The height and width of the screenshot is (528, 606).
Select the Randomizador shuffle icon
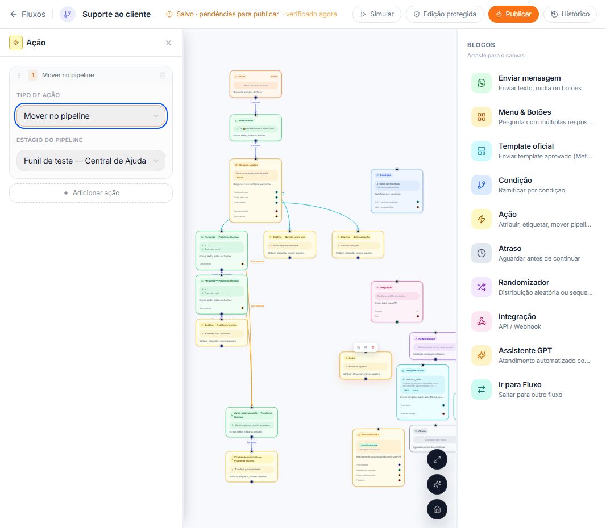[481, 287]
